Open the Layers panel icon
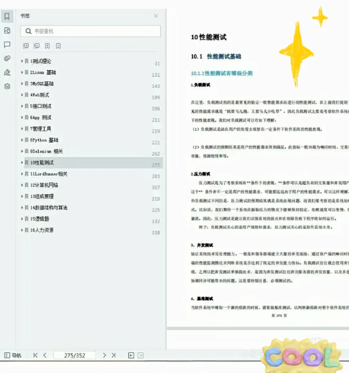Viewport: 349px width, 373px height. pos(7,86)
